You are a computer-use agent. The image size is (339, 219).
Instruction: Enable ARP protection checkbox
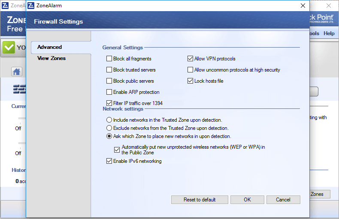[x=109, y=92]
